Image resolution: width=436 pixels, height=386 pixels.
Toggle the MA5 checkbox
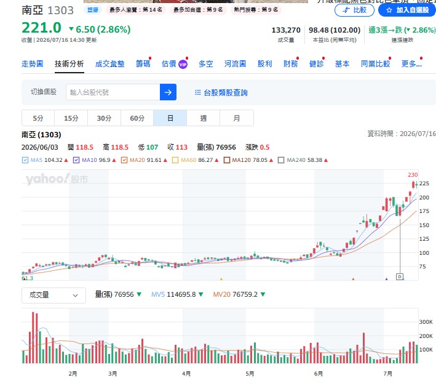25,160
